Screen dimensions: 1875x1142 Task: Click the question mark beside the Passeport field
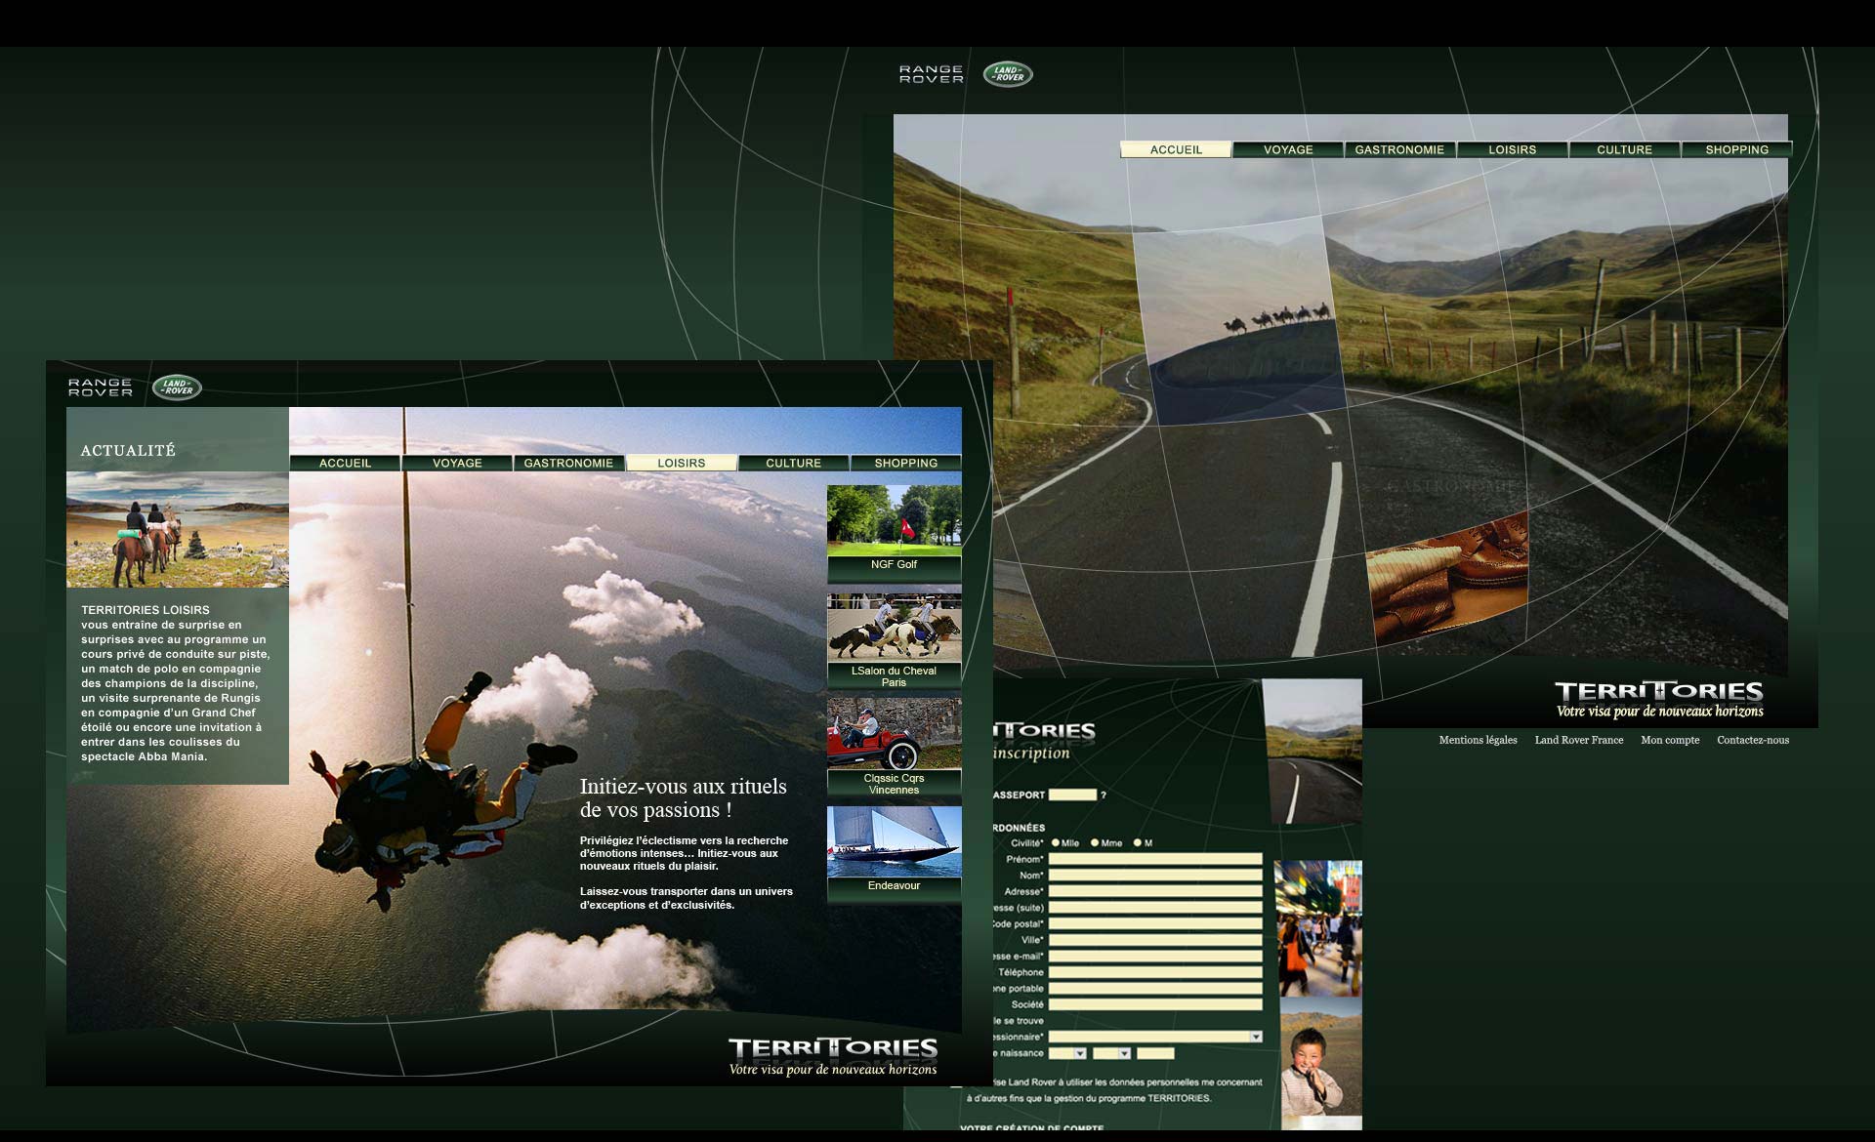(x=1104, y=795)
